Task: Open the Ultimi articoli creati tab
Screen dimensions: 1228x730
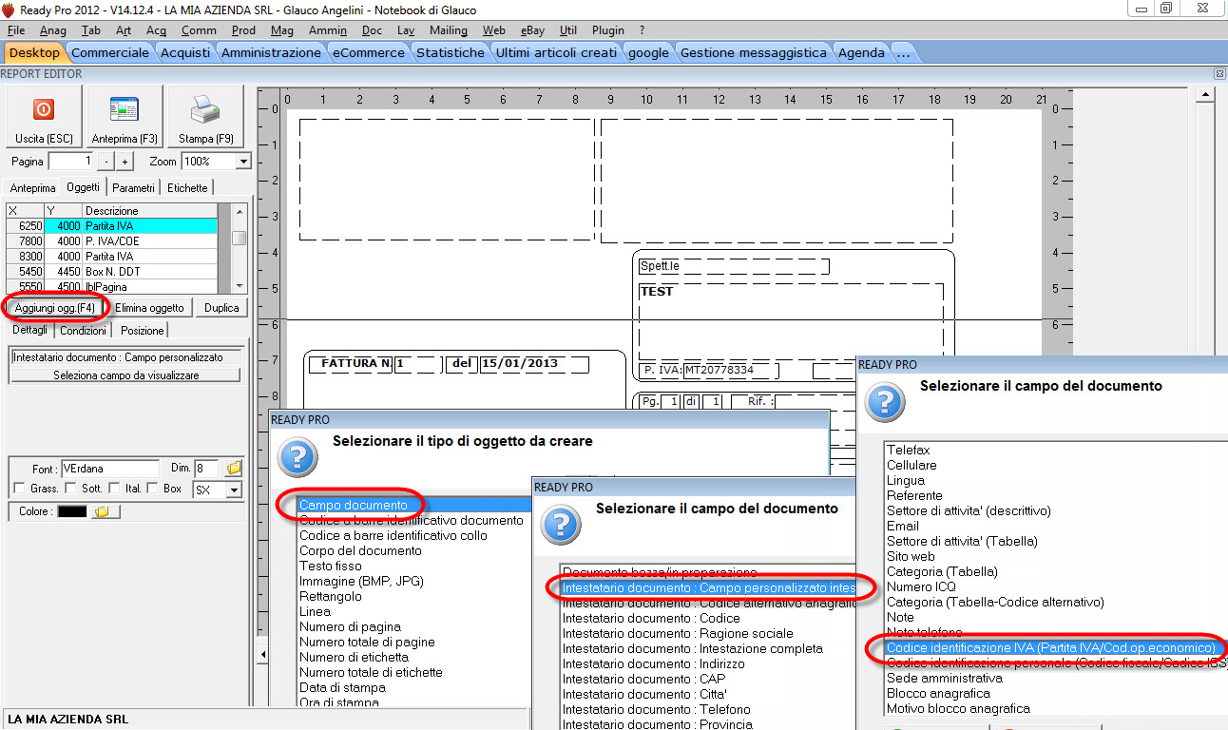Action: pos(556,52)
